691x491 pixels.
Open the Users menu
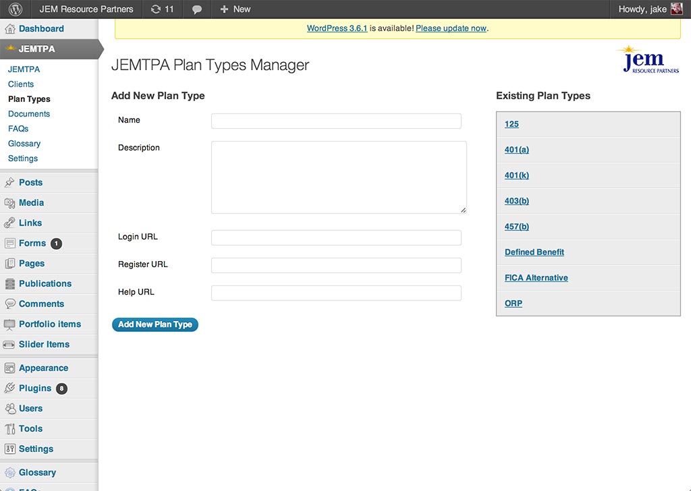click(31, 409)
